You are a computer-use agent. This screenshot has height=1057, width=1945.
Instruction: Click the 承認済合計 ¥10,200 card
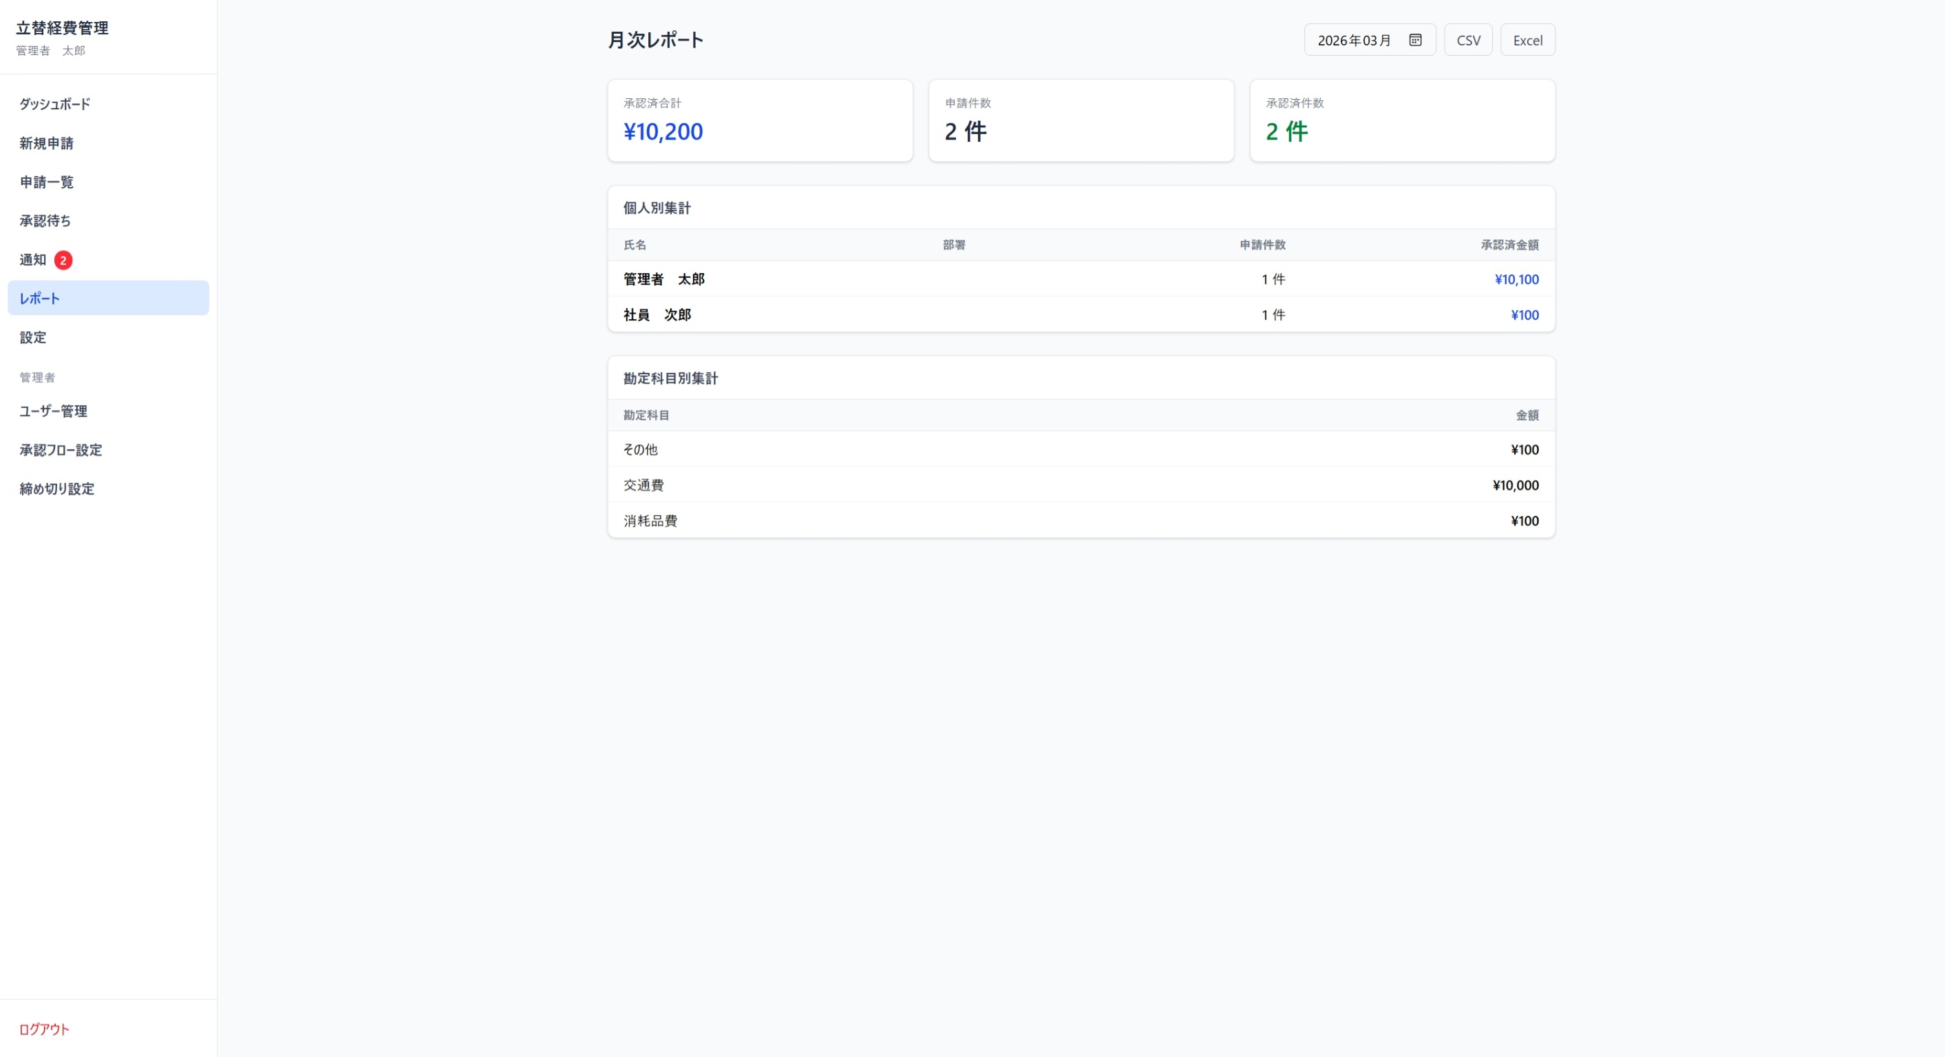tap(760, 121)
